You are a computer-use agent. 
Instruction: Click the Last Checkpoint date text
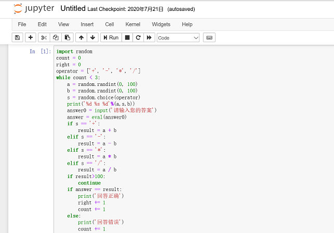click(x=125, y=9)
